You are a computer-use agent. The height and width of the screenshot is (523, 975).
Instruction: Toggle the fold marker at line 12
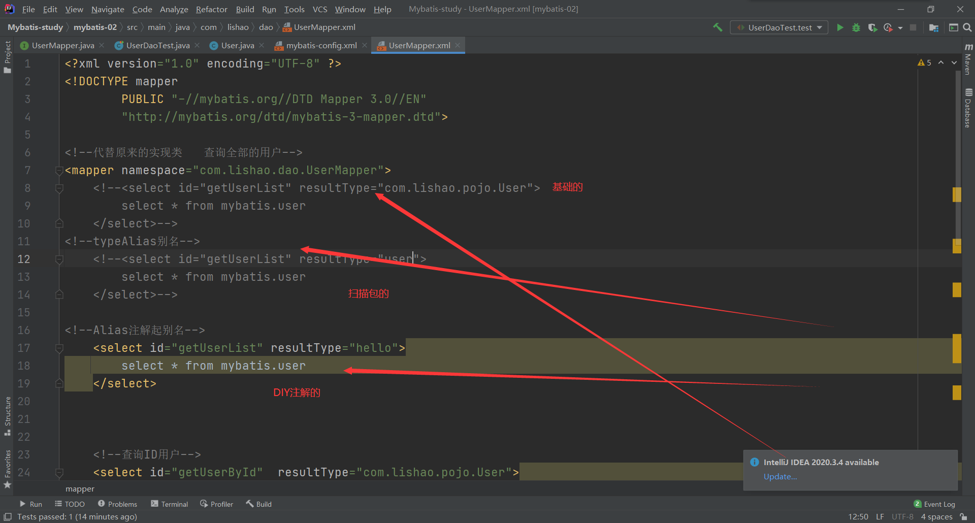[59, 259]
